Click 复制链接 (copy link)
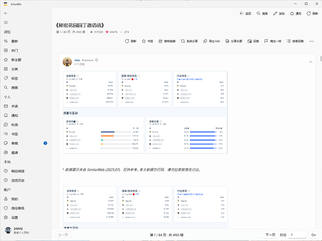The image size is (322, 241). [167, 41]
